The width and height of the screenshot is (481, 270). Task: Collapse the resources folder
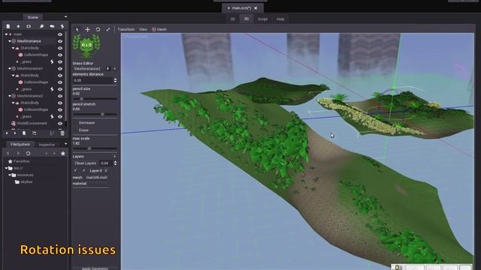(x=10, y=175)
